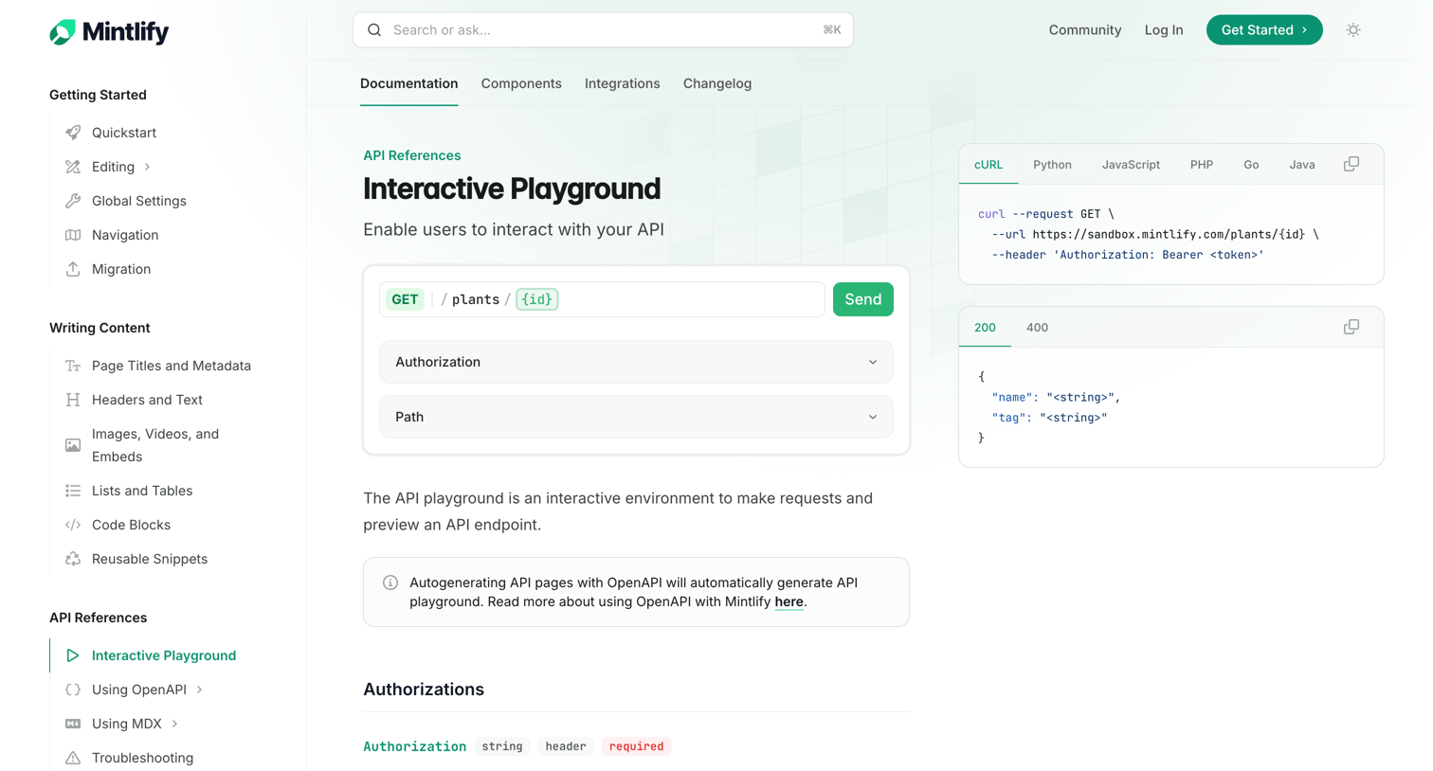Click the Editing pencil icon
1433x771 pixels.
point(73,167)
